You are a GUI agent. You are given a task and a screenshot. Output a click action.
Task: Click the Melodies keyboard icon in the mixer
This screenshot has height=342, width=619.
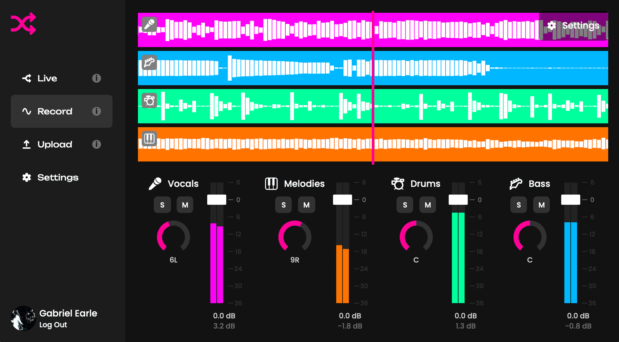(271, 183)
